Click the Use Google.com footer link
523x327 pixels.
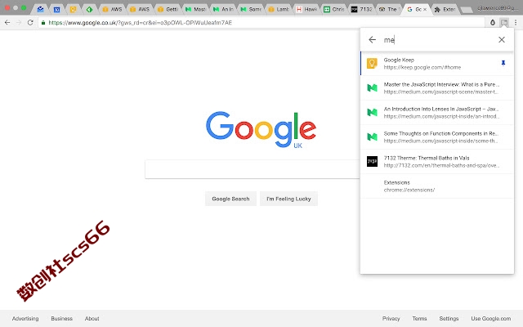pyautogui.click(x=490, y=318)
